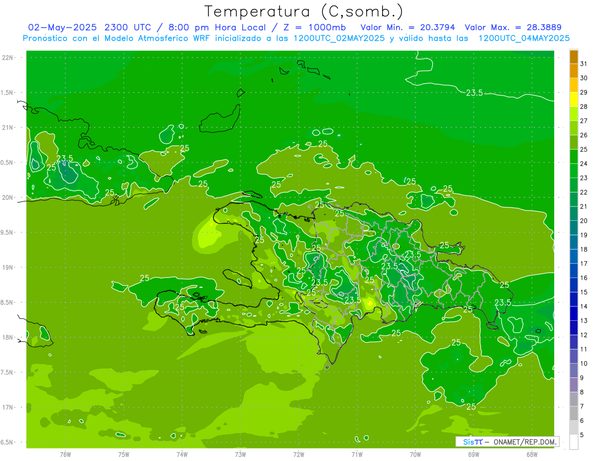597x461 pixels.
Task: Click the 68W longitude axis label
Action: pos(532,454)
